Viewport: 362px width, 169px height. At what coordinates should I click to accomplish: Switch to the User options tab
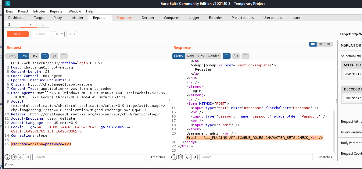point(273,18)
